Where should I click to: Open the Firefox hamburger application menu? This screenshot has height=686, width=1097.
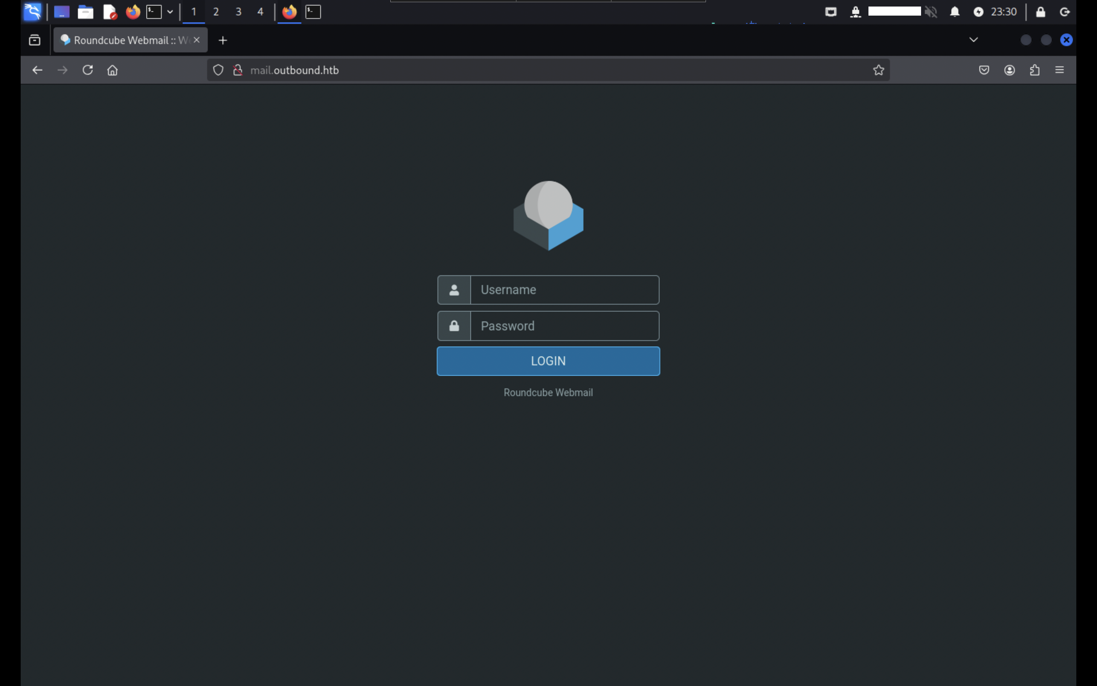pyautogui.click(x=1059, y=70)
